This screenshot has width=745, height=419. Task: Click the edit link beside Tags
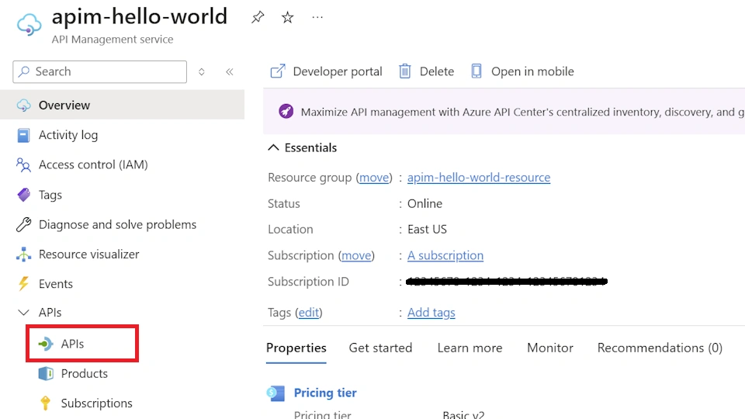pos(309,312)
